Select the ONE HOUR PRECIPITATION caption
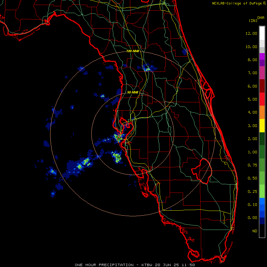This screenshot has height=267, width=267. pyautogui.click(x=104, y=265)
